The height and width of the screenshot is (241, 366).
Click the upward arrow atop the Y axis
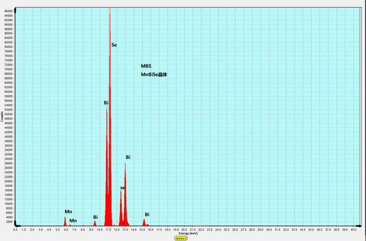16,8
